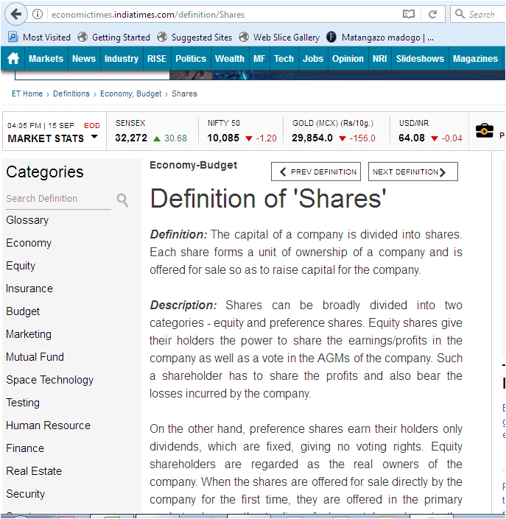
Task: Open the Opinion menu
Action: [348, 59]
